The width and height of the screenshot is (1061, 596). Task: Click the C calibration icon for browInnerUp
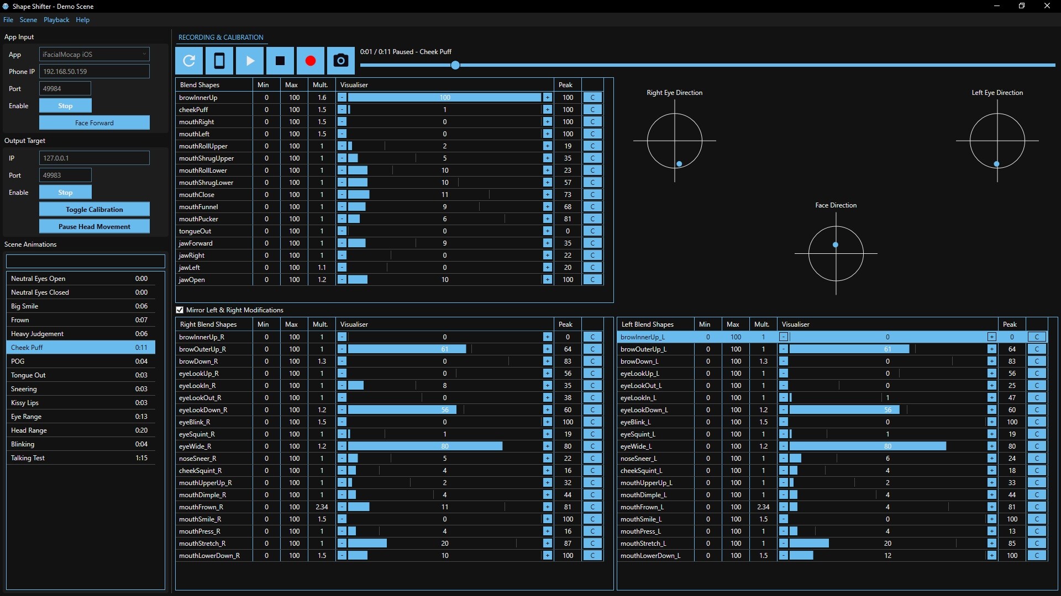[593, 97]
